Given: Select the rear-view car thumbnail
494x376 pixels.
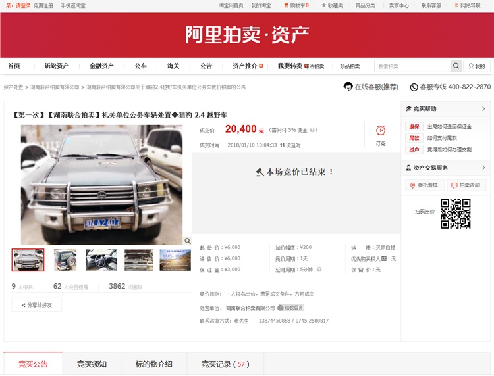Looking at the screenshot, I should [x=65, y=260].
